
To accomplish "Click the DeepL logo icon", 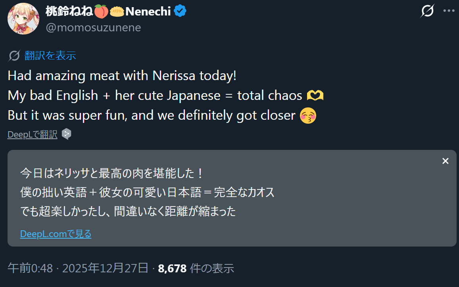I will point(67,134).
